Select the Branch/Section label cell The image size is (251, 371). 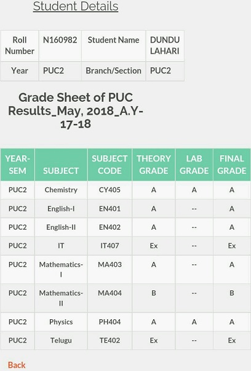click(113, 71)
